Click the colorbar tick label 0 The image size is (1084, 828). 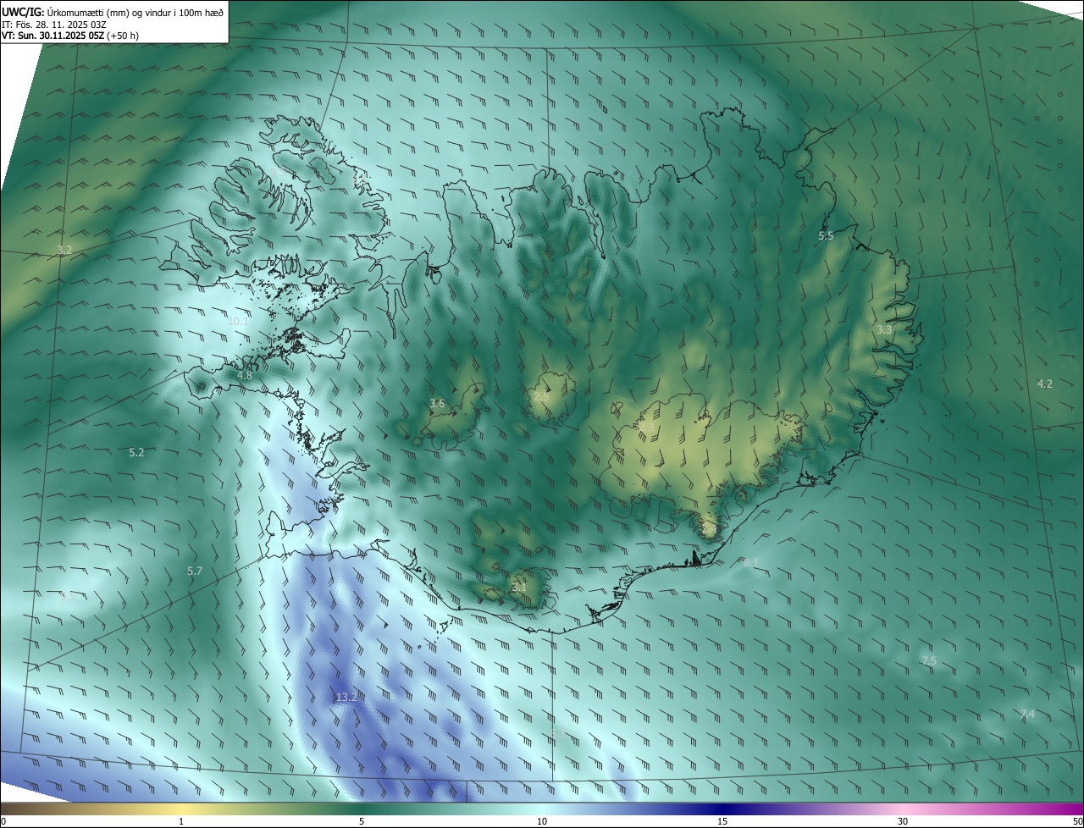click(x=3, y=821)
